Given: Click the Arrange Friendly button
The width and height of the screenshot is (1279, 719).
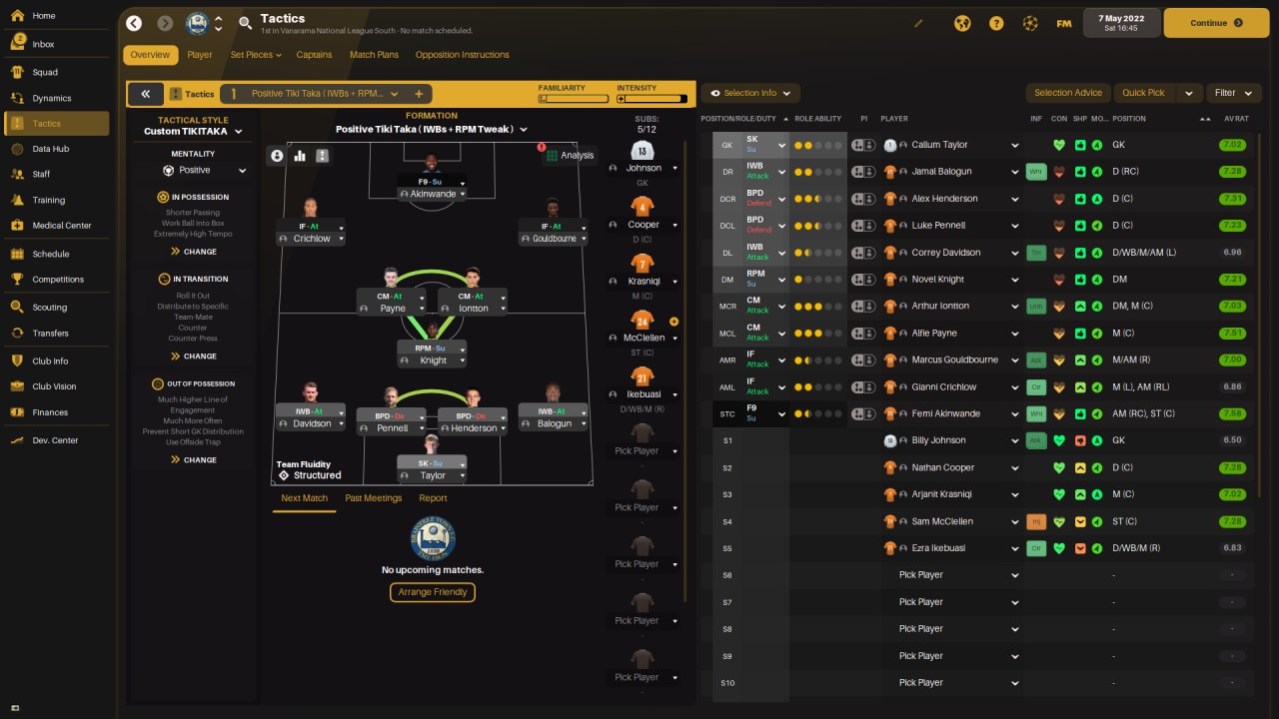Looking at the screenshot, I should tap(433, 592).
